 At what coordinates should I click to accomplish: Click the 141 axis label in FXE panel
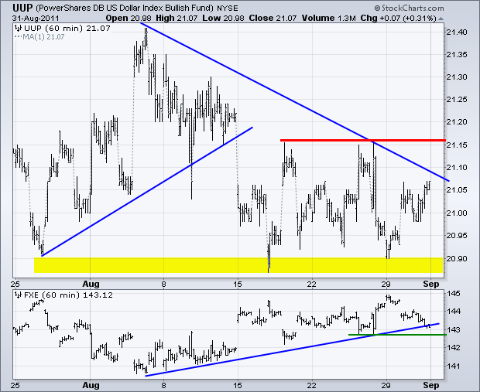coord(454,366)
